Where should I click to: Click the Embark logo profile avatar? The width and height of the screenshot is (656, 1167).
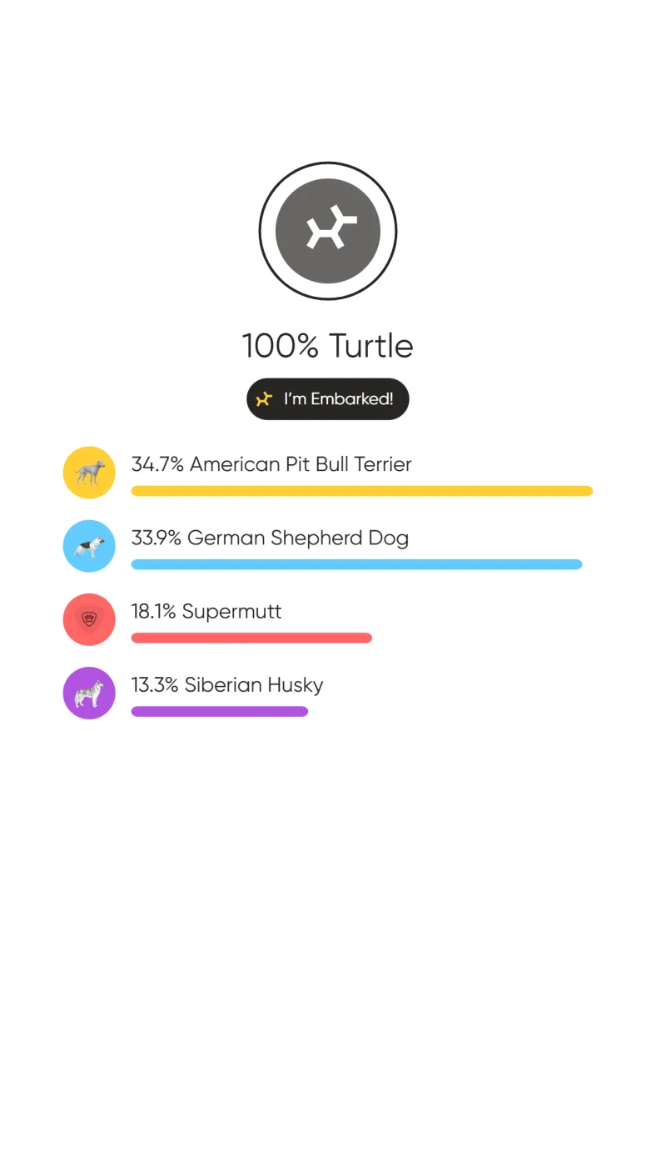(327, 231)
